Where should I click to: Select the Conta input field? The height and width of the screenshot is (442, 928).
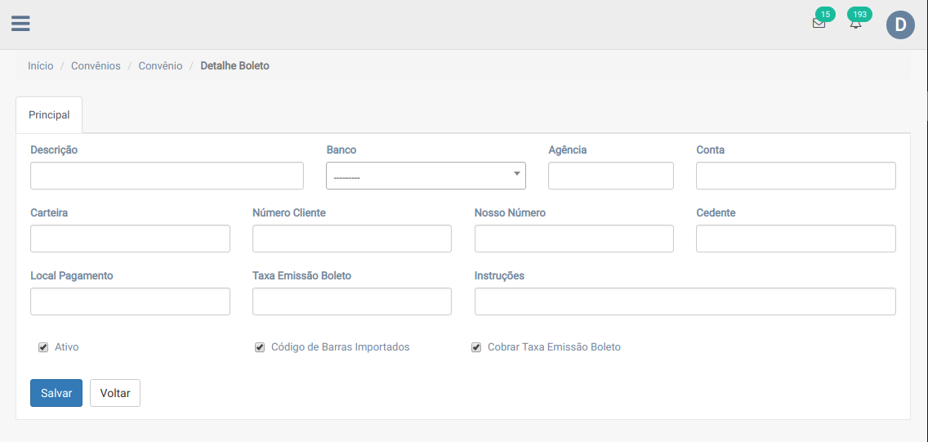(x=796, y=176)
